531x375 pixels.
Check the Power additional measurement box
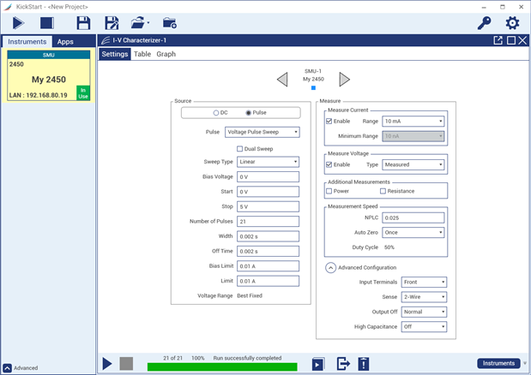pos(330,191)
